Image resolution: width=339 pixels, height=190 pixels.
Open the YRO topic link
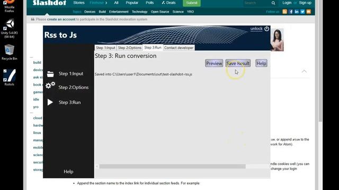click(x=190, y=12)
